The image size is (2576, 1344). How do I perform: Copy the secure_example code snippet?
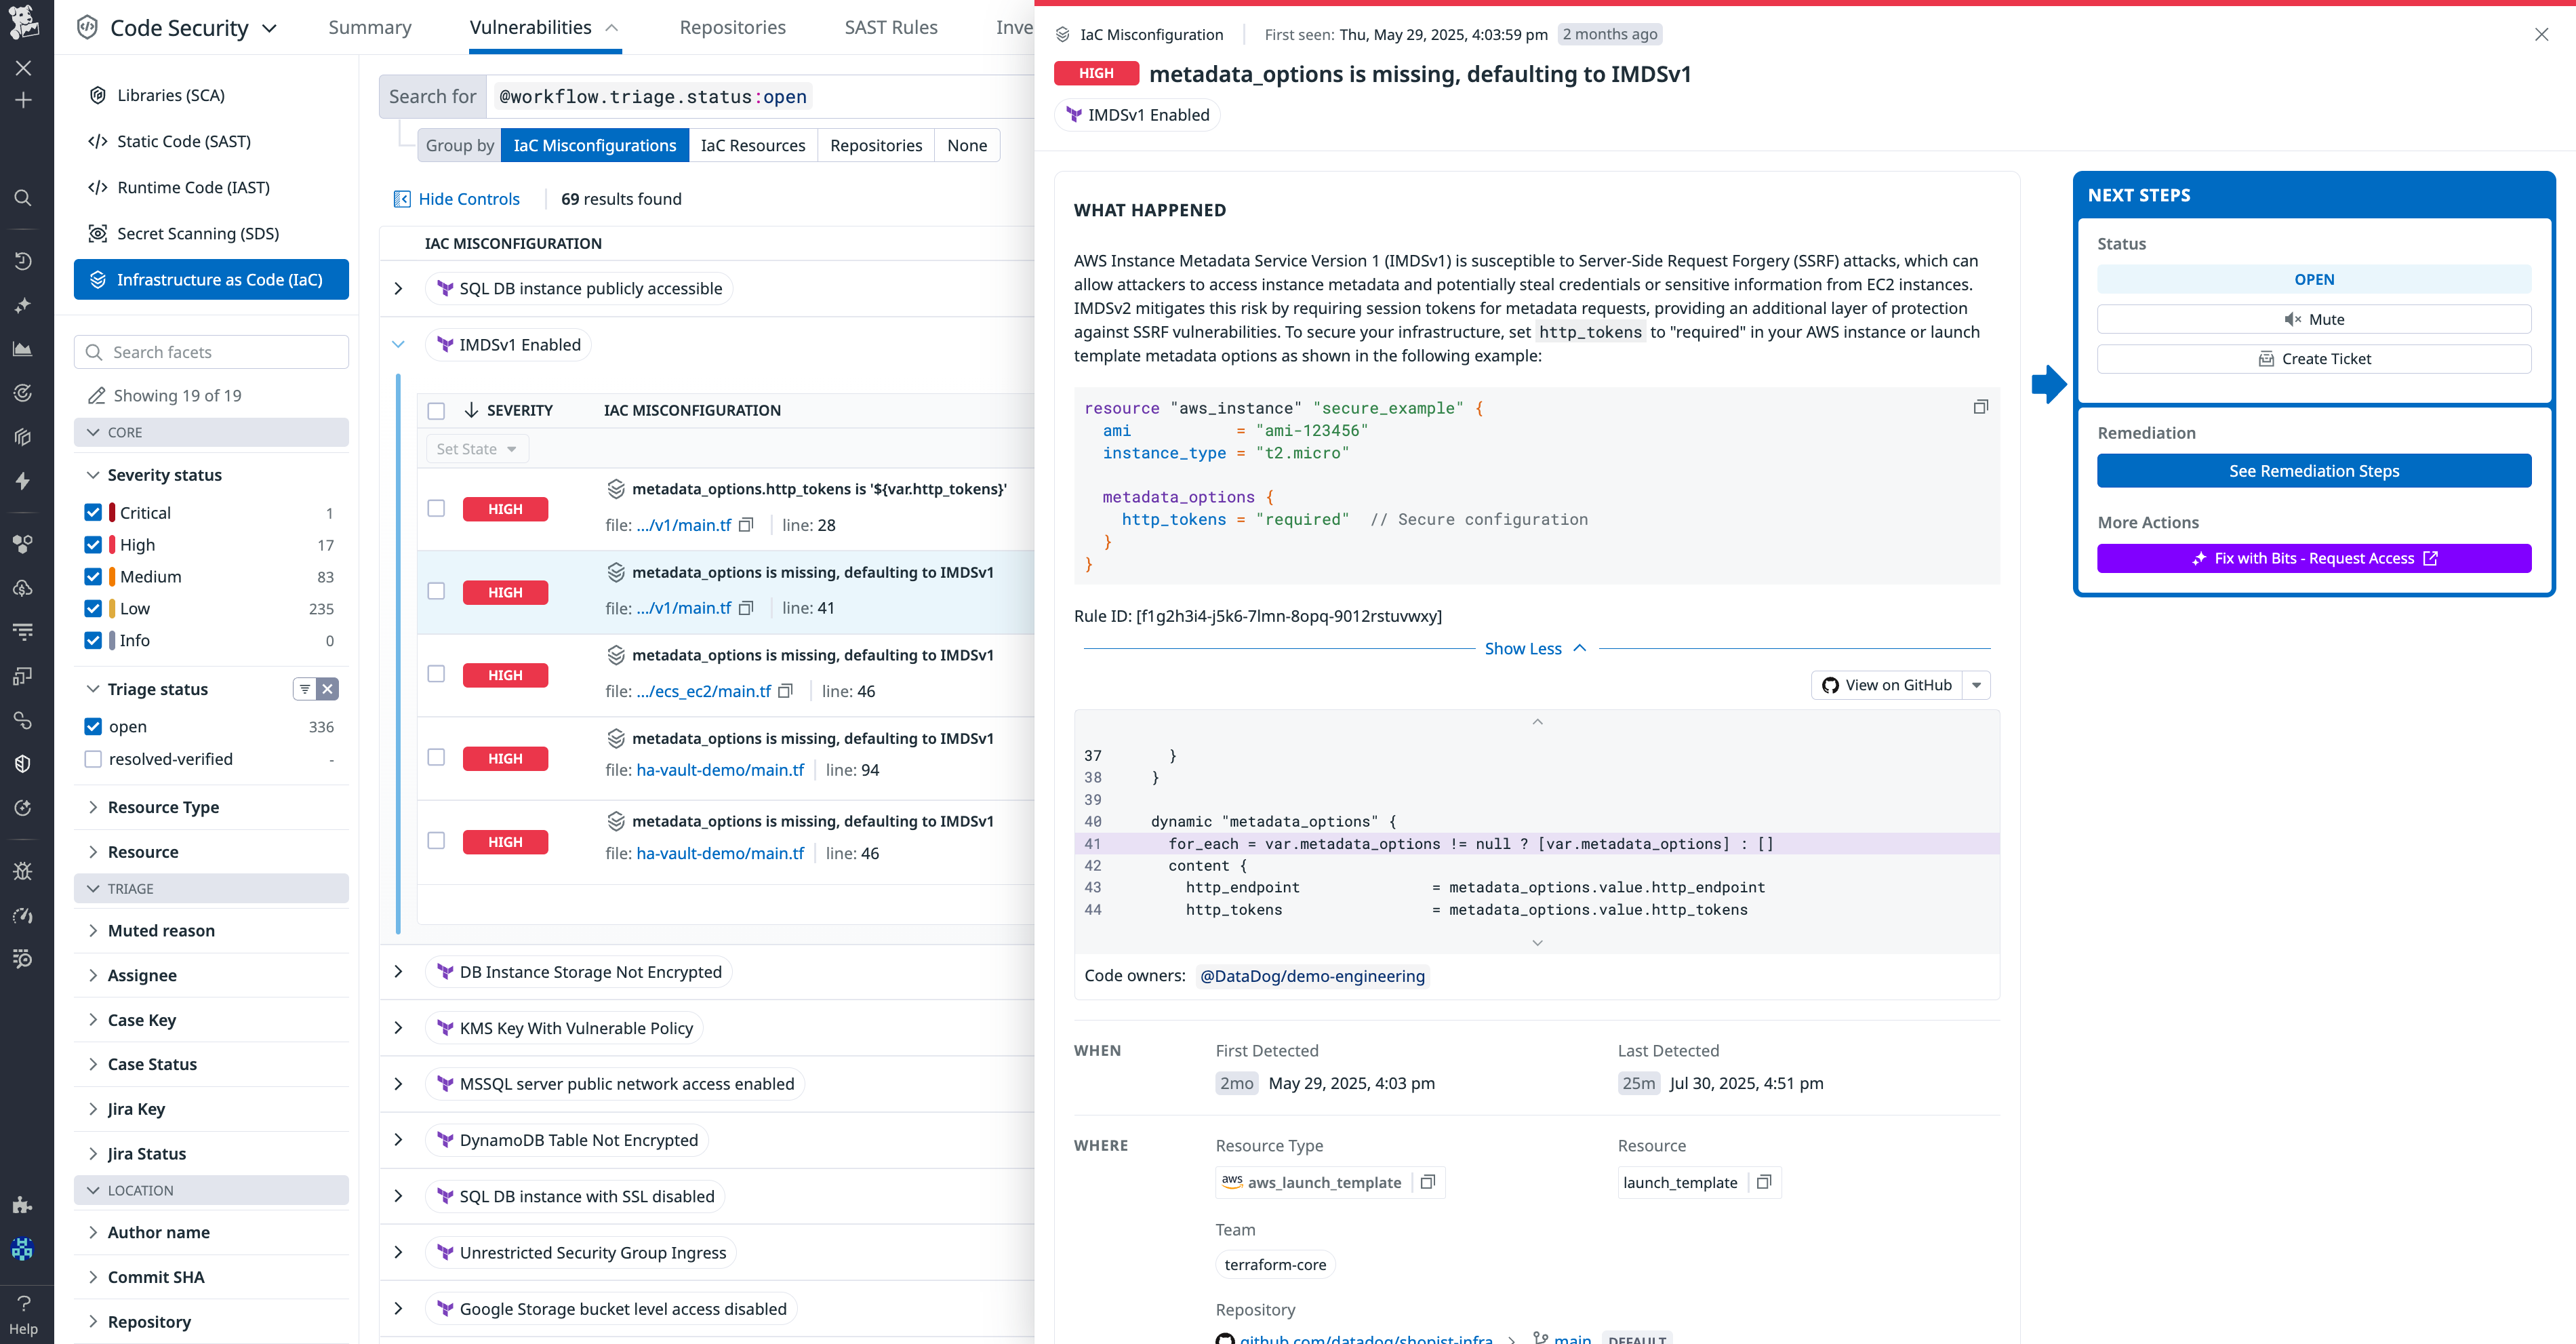click(x=1981, y=407)
